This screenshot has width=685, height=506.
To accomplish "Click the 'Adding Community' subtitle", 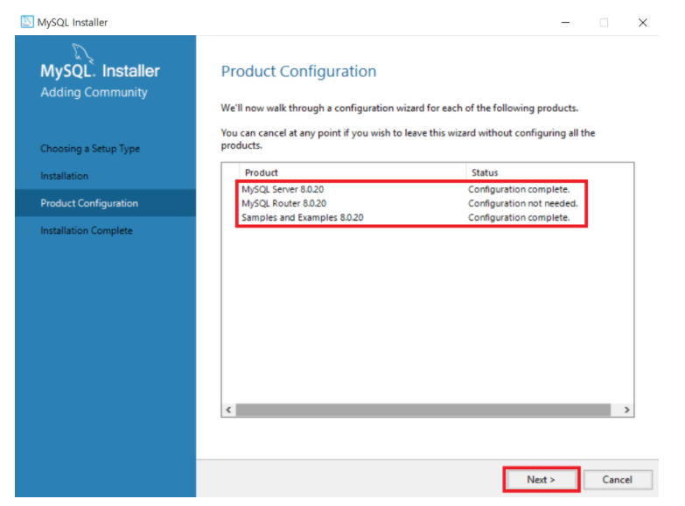I will tap(94, 92).
